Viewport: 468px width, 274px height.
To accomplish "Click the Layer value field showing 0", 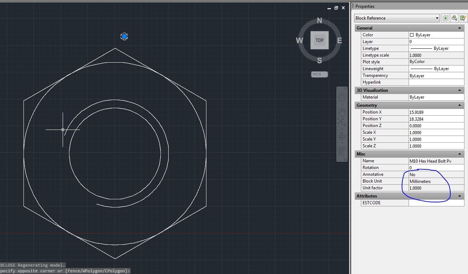I will 436,42.
